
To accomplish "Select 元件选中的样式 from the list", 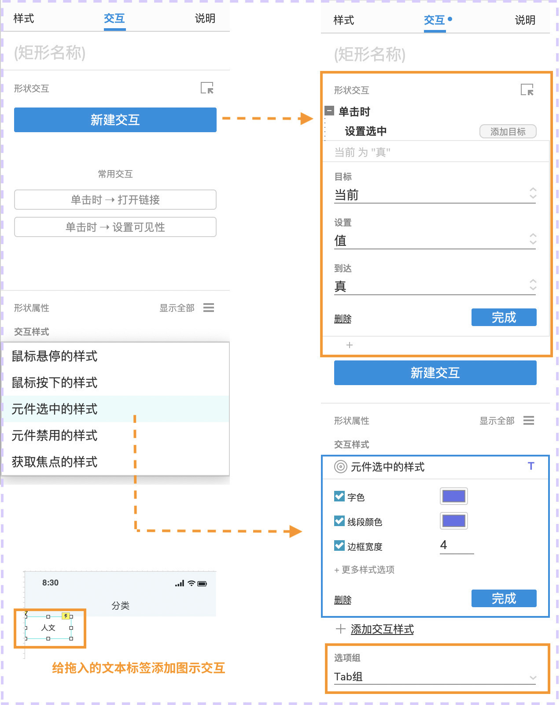I will 115,409.
